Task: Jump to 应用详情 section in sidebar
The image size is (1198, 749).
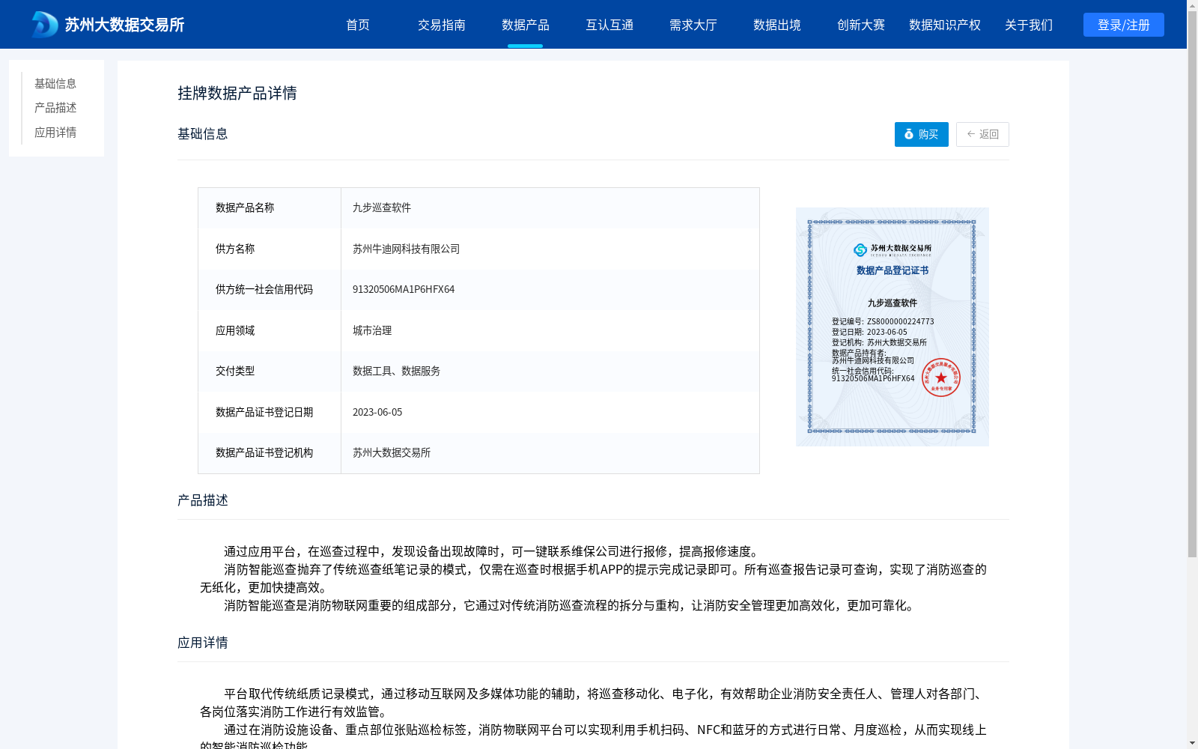Action: [x=55, y=133]
